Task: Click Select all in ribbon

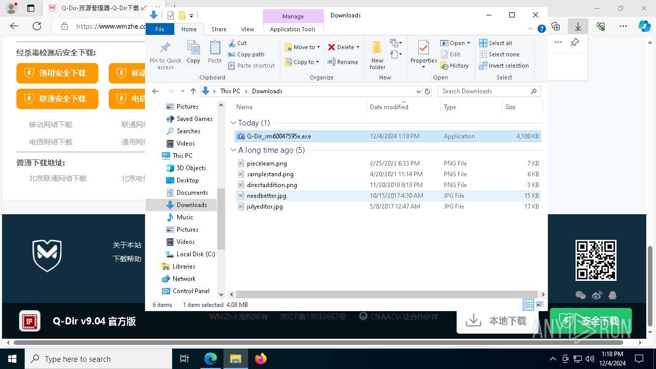Action: (x=496, y=43)
